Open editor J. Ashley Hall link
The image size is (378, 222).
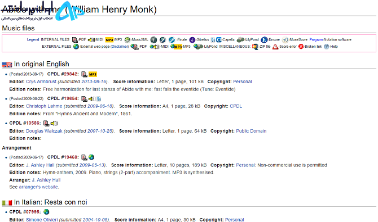(40, 165)
